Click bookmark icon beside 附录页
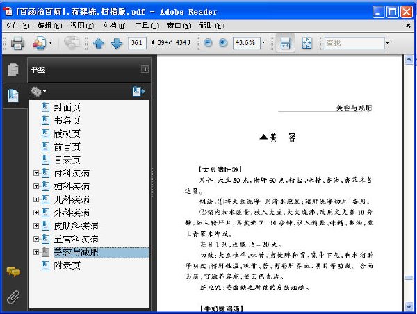Image resolution: width=417 pixels, height=314 pixels. [x=45, y=265]
